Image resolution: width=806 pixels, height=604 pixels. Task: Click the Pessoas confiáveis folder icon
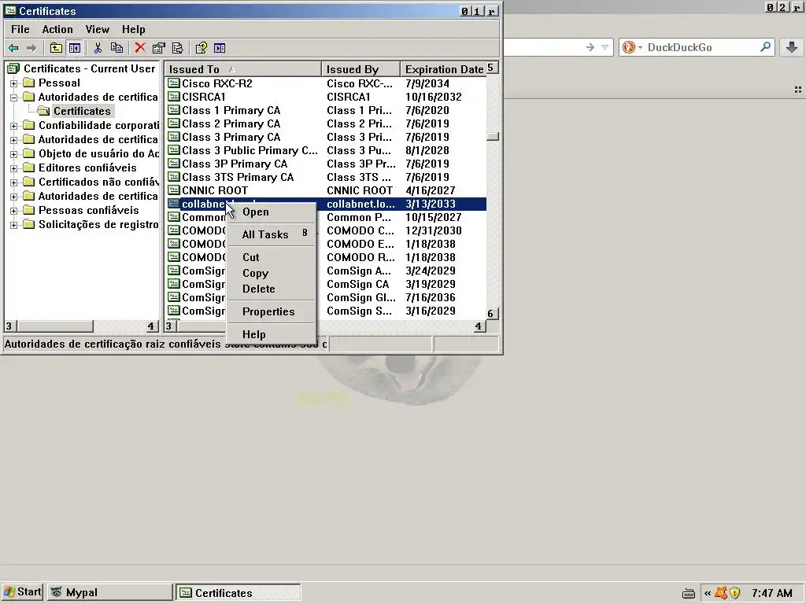tap(29, 211)
